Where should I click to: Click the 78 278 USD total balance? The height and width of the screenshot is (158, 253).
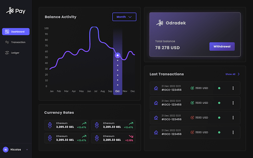click(x=167, y=48)
